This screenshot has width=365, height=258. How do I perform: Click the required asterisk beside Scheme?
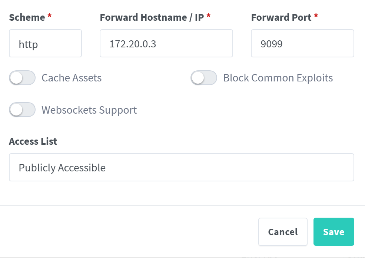[x=50, y=15]
